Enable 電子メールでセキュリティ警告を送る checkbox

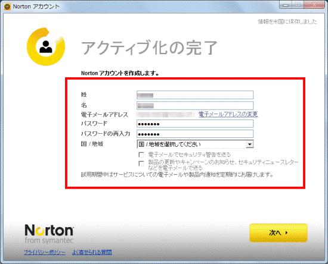(x=141, y=155)
